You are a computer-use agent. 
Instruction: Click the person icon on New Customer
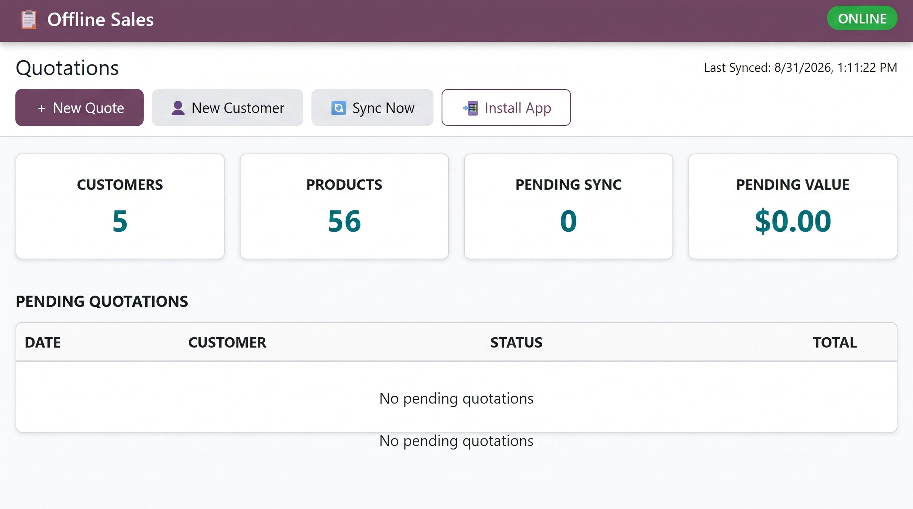[x=178, y=108]
